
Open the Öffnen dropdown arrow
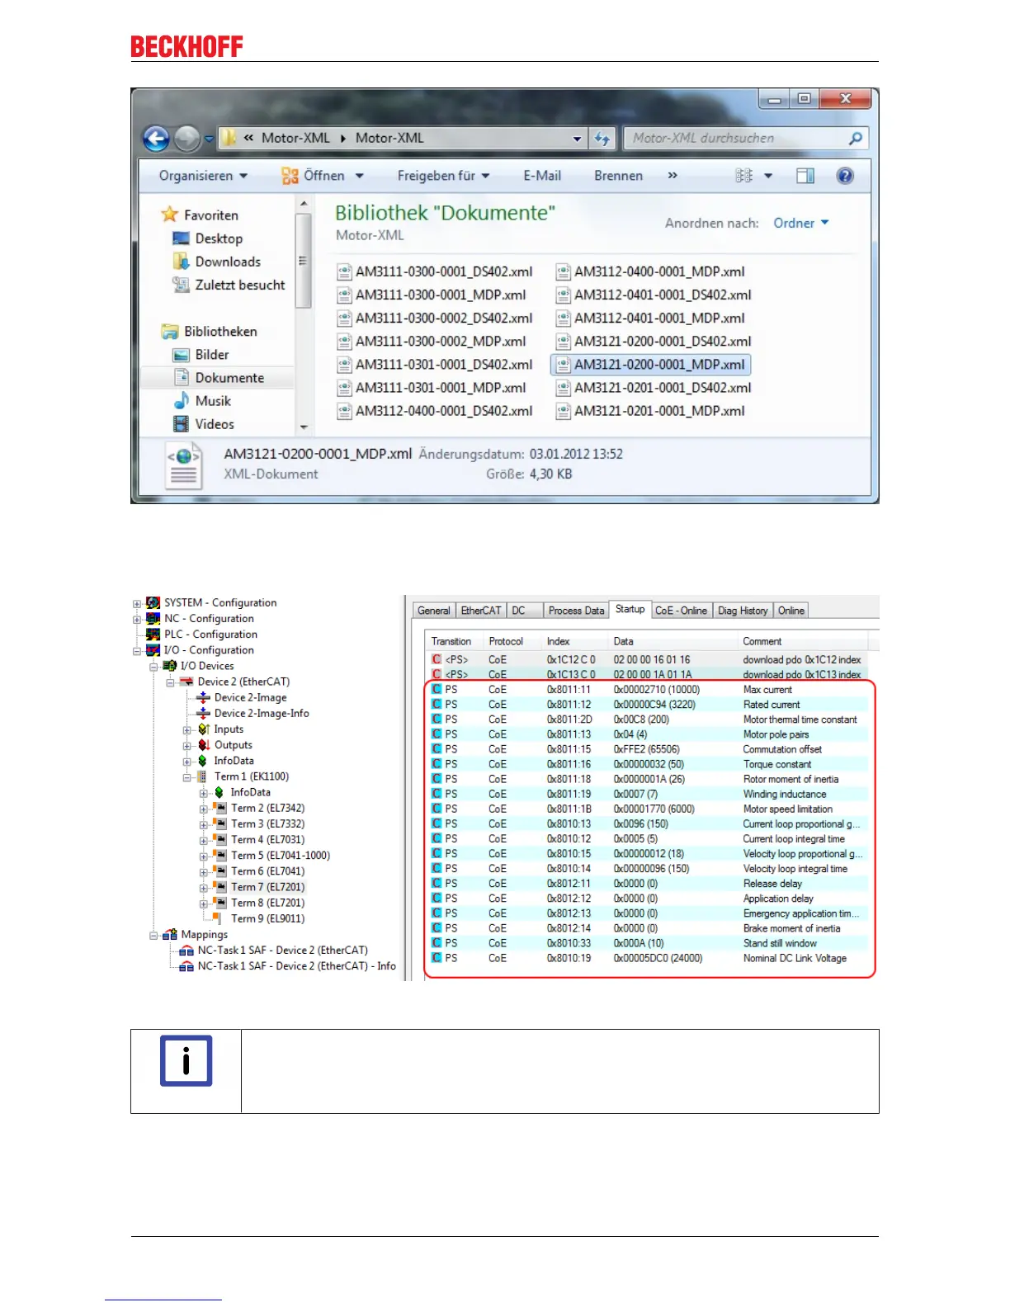pyautogui.click(x=360, y=176)
